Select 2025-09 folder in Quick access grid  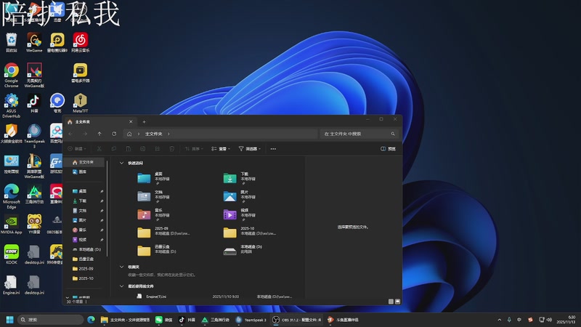pyautogui.click(x=163, y=233)
